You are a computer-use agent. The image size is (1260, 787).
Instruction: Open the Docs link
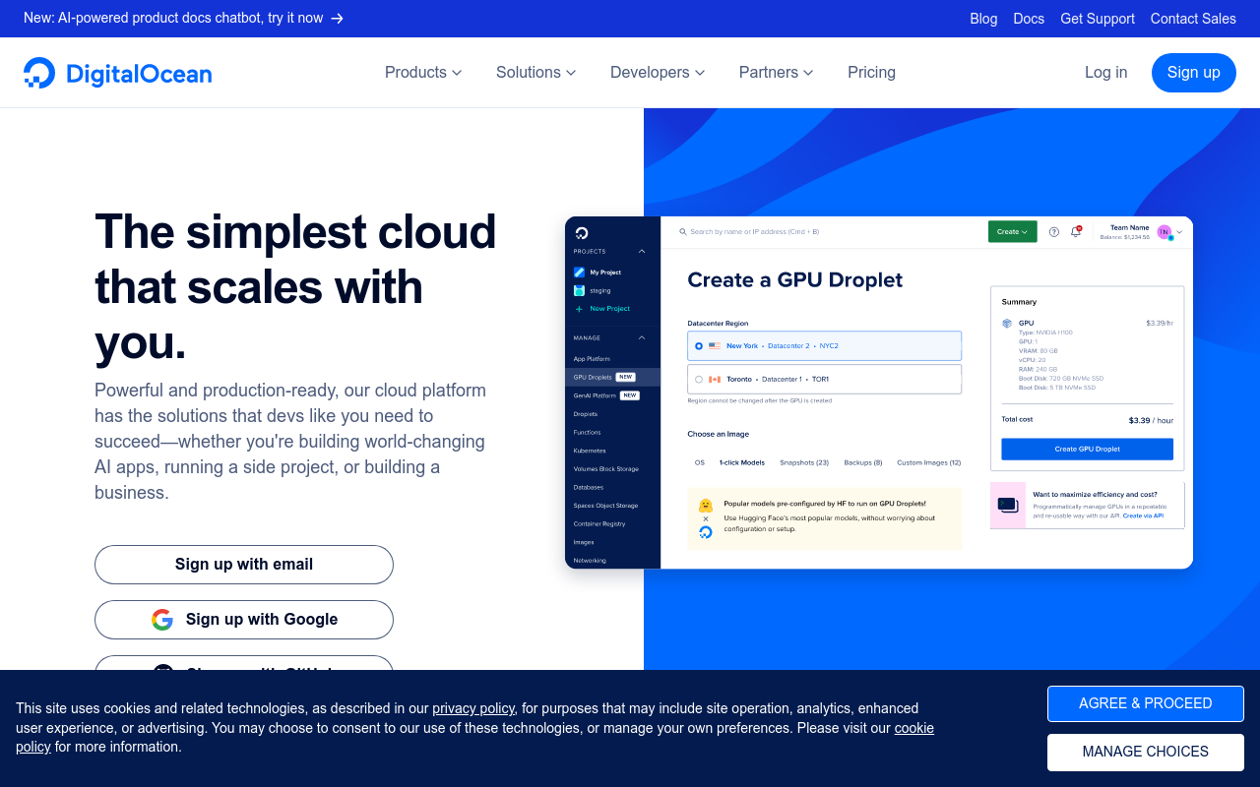click(1029, 19)
